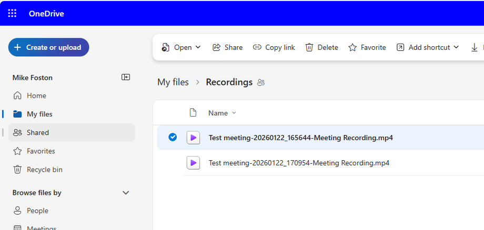Click the file type column header icon
Screen dimensions: 484x230
point(193,113)
